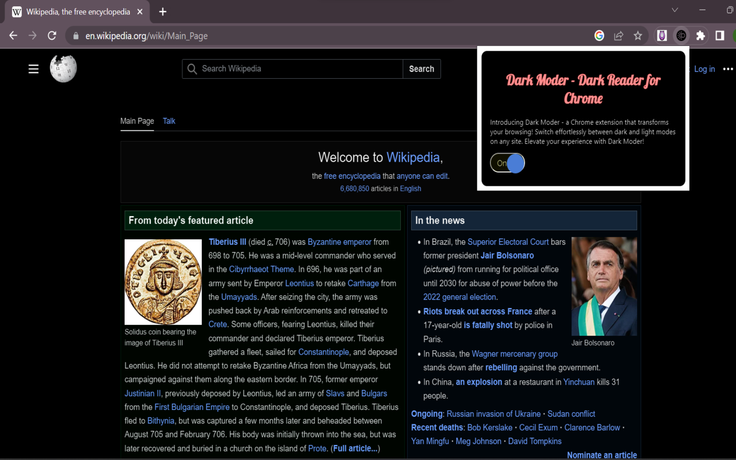The height and width of the screenshot is (460, 736).
Task: Open the Wikipedia link in welcome heading
Action: (413, 158)
